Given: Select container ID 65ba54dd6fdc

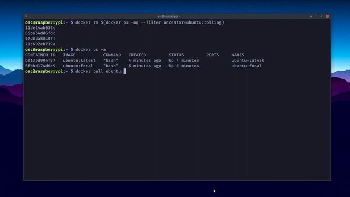Looking at the screenshot, I should pos(40,33).
